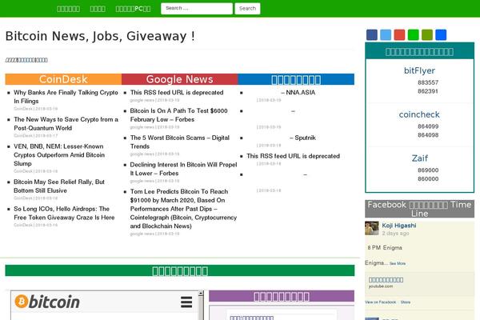Click the dark blue Facebook share square

[x=372, y=35]
